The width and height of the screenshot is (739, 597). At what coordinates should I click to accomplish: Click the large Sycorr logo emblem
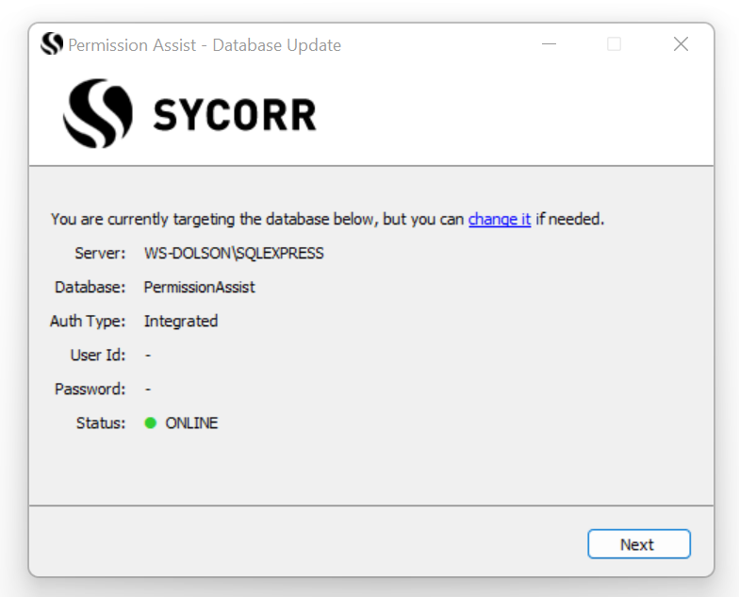click(x=98, y=114)
